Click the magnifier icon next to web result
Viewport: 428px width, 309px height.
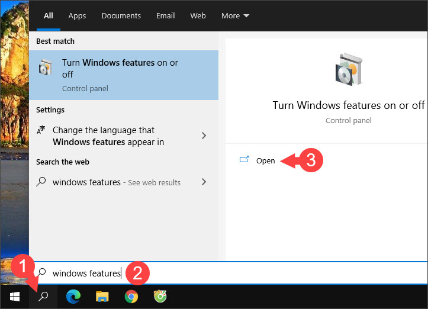click(41, 182)
